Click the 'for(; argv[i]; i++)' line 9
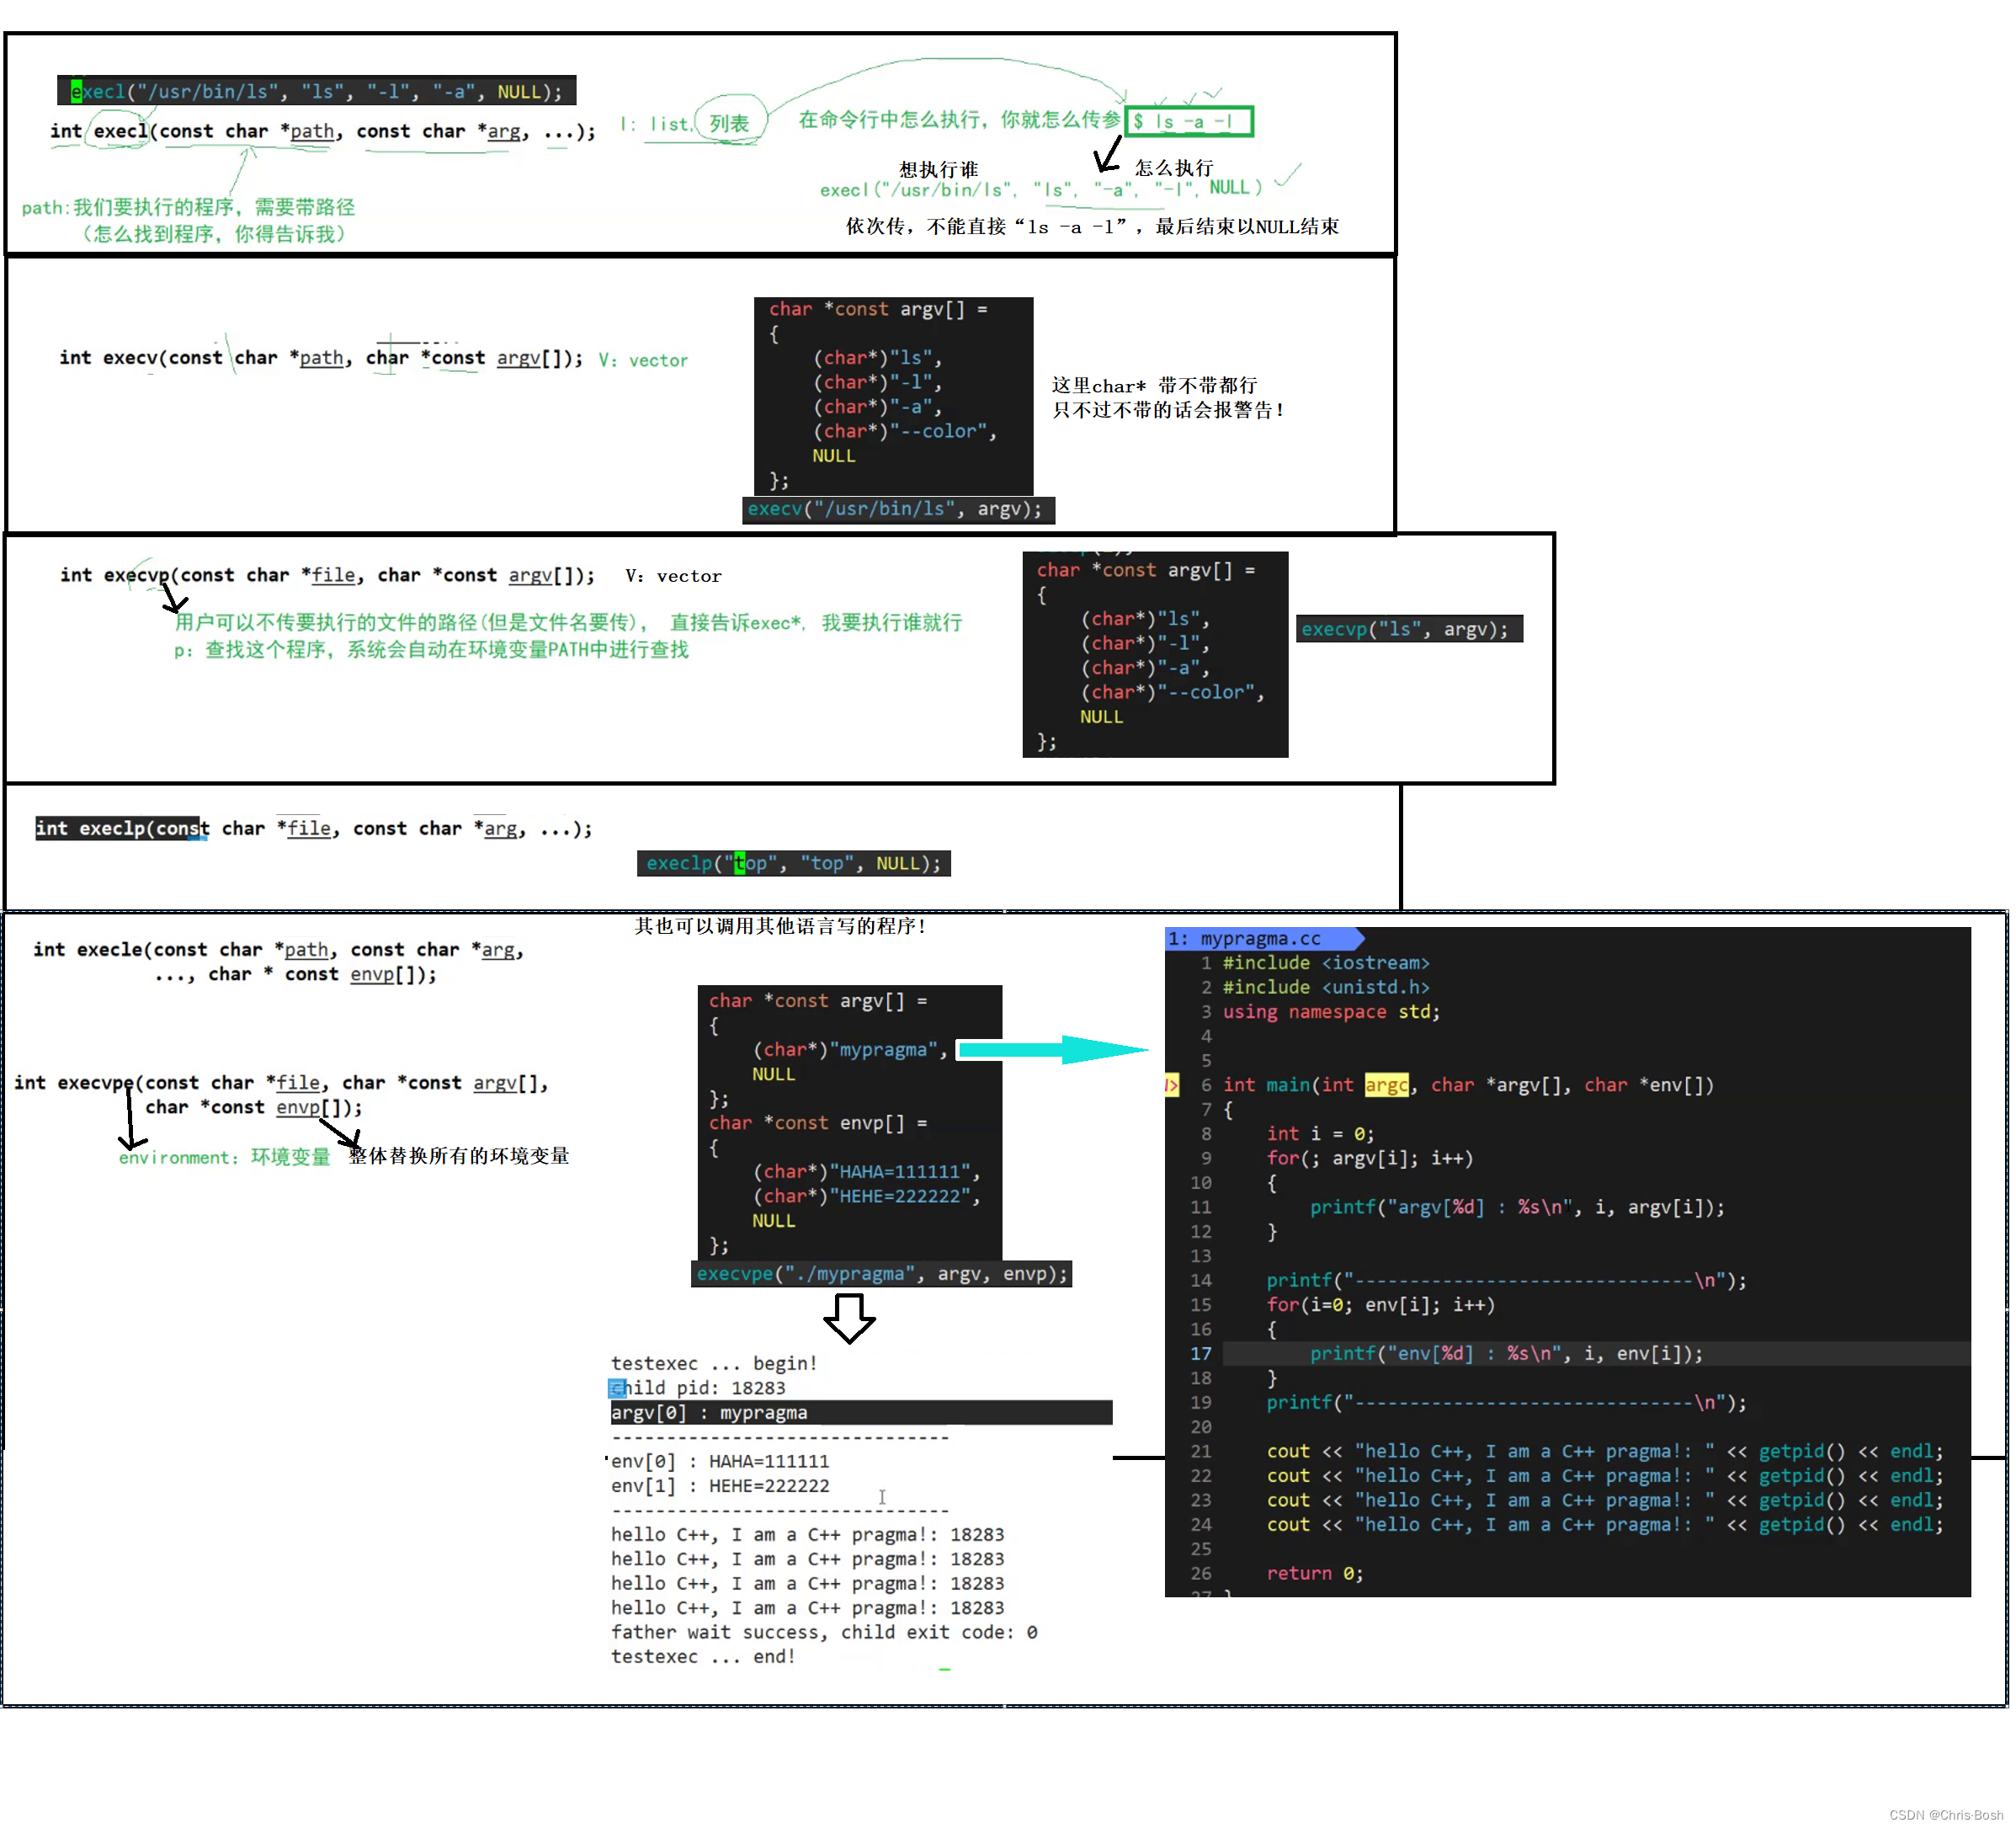The width and height of the screenshot is (2016, 1828). (1370, 1159)
